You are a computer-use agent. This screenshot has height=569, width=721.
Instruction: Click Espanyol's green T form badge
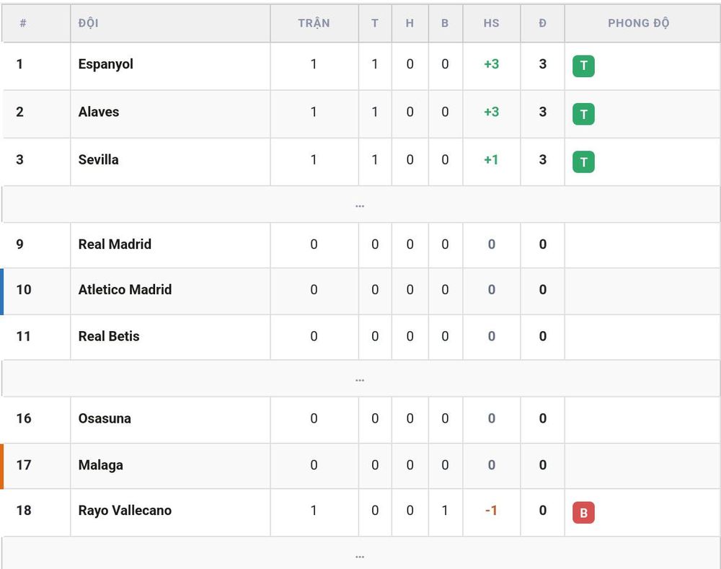pyautogui.click(x=583, y=66)
